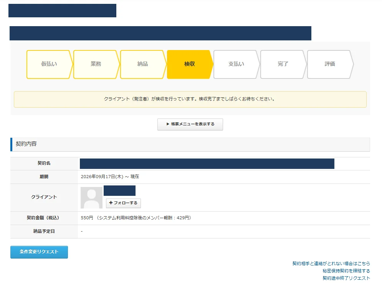Screen dimensions: 382x287
Task: Click the 契約金額（税込） row label
Action: tap(43, 218)
